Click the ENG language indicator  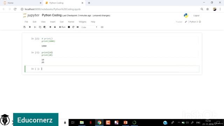(198, 122)
